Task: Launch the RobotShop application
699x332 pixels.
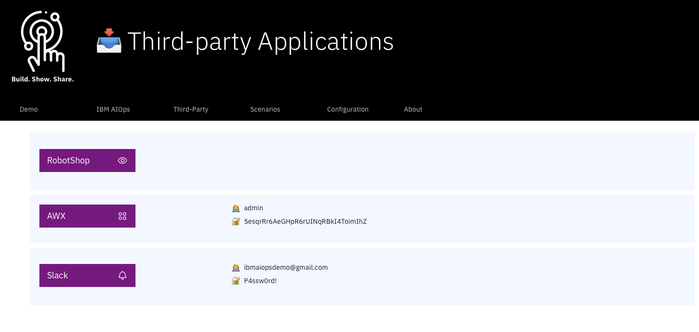Action: 87,160
